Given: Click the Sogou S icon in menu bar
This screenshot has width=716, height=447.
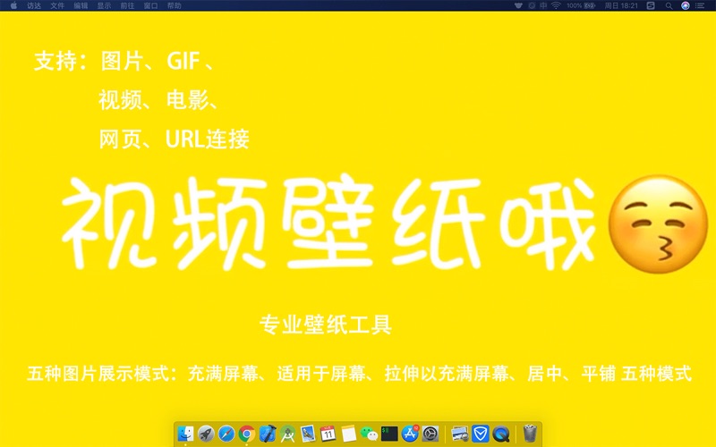Looking at the screenshot, I should (651, 5).
